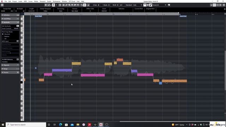Open the toolbar setup gear icon
Image resolution: width=226 pixels, height=127 pixels.
click(224, 5)
